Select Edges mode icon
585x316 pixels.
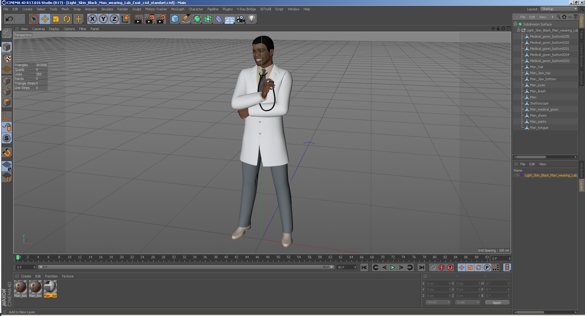coord(7,91)
